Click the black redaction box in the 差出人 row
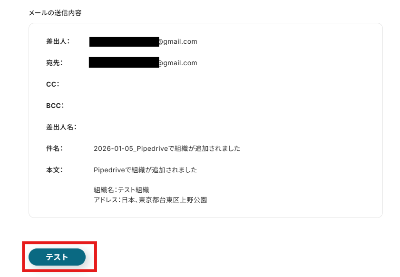 click(124, 42)
